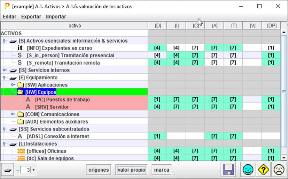The width and height of the screenshot is (288, 179).
Task: Click the layer icon at bottom left
Action: click(x=8, y=170)
